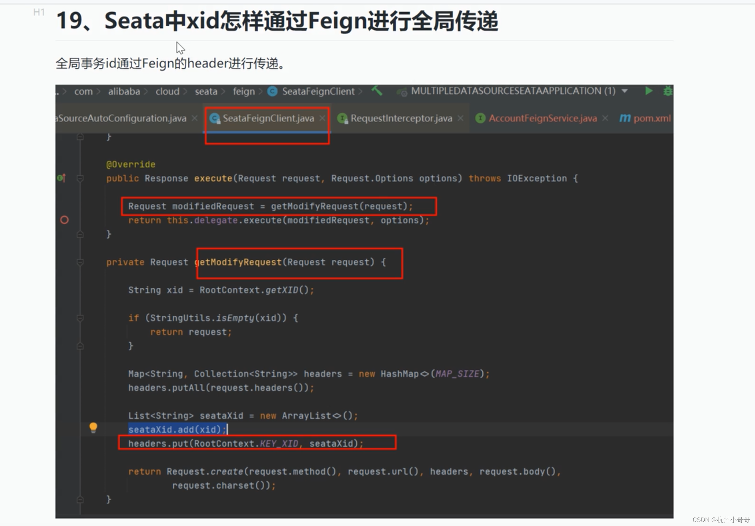
Task: Click the override gutter icon beside execute
Action: pos(61,178)
